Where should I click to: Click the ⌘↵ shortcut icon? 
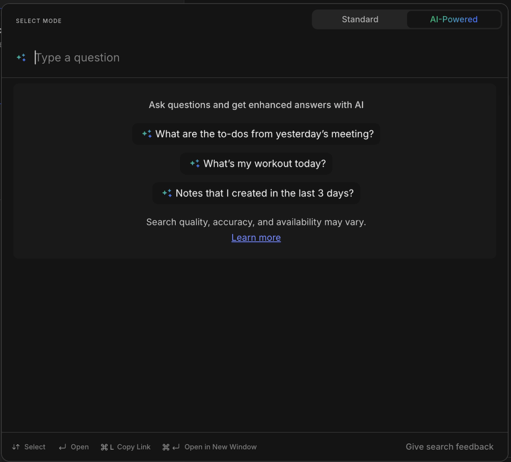click(x=171, y=447)
